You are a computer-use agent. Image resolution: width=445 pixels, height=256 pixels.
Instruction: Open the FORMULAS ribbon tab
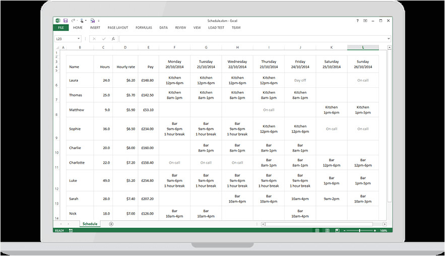(x=144, y=28)
